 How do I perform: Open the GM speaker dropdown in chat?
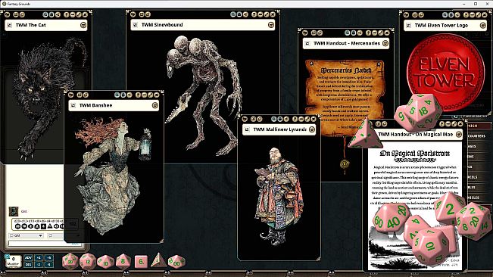click(x=26, y=235)
